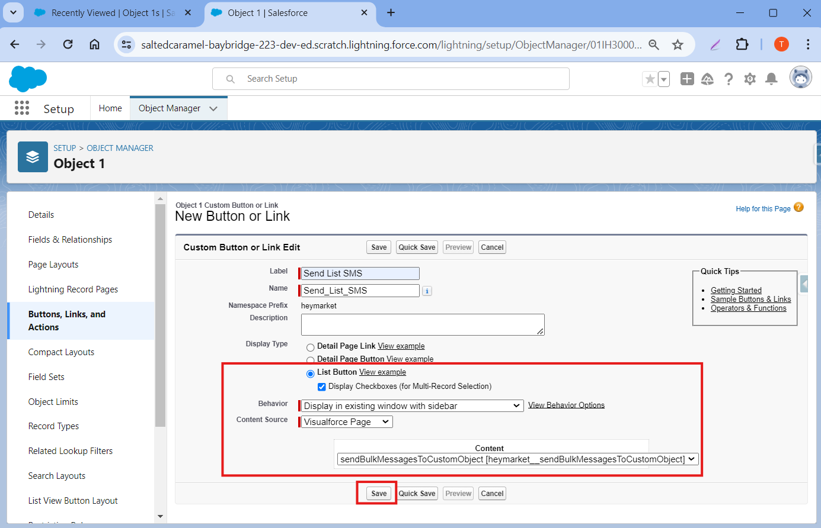Image resolution: width=821 pixels, height=528 pixels.
Task: Open the Salesforce help question mark icon
Action: pyautogui.click(x=729, y=79)
